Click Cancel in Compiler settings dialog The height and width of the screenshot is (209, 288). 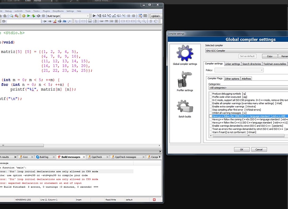click(259, 149)
